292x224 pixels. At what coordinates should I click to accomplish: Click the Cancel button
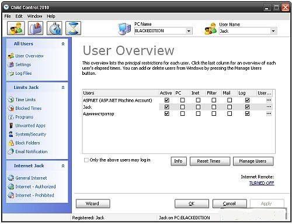click(x=230, y=204)
